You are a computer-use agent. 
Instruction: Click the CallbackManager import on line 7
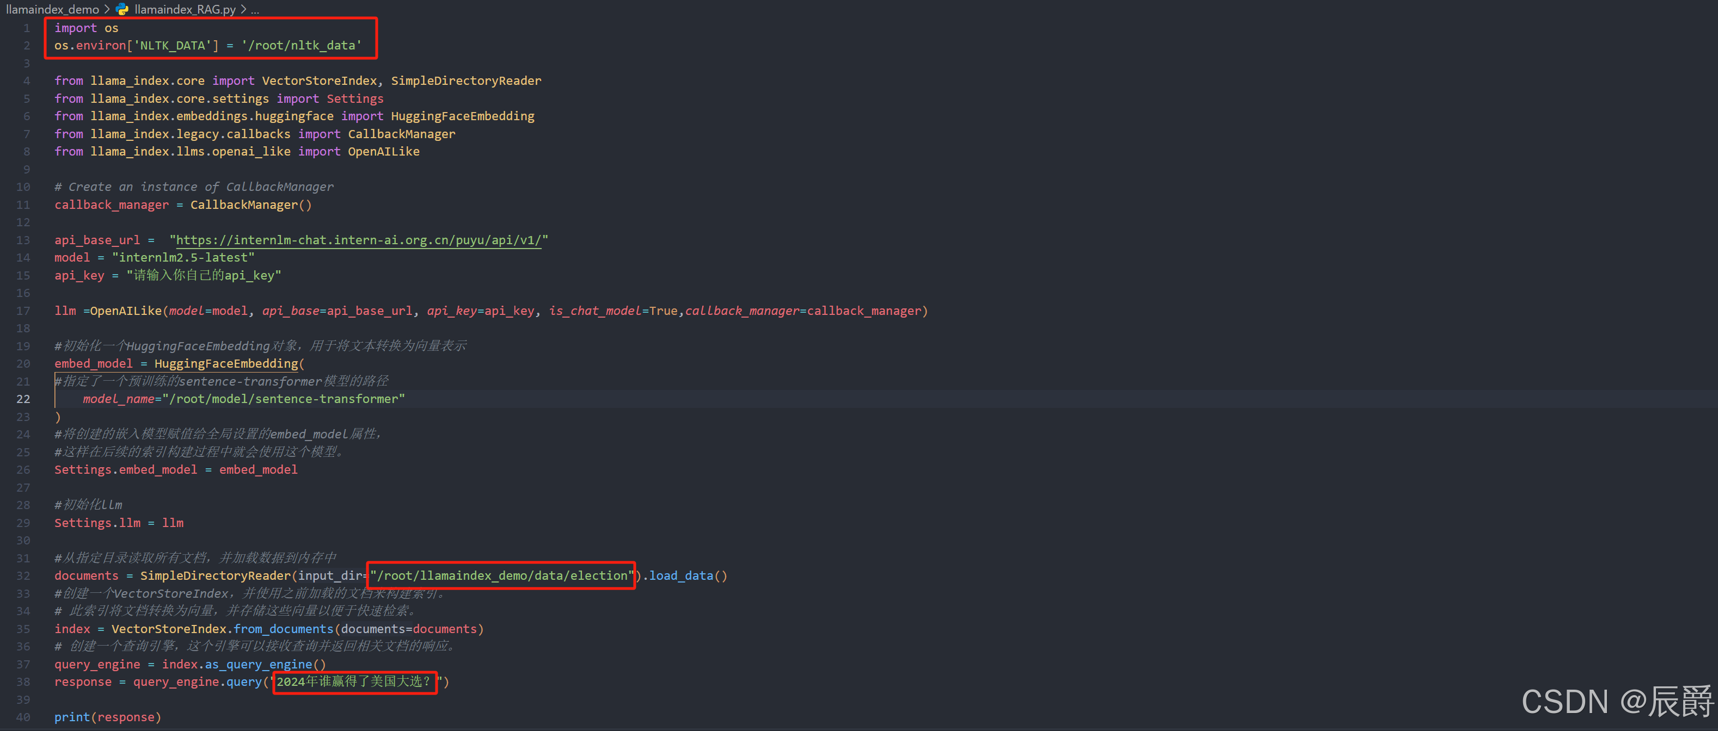(401, 133)
